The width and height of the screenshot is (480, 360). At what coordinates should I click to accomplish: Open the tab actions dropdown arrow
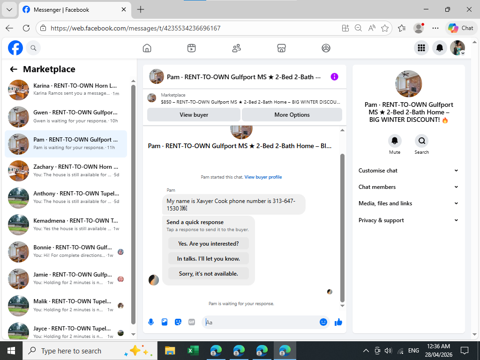[9, 9]
